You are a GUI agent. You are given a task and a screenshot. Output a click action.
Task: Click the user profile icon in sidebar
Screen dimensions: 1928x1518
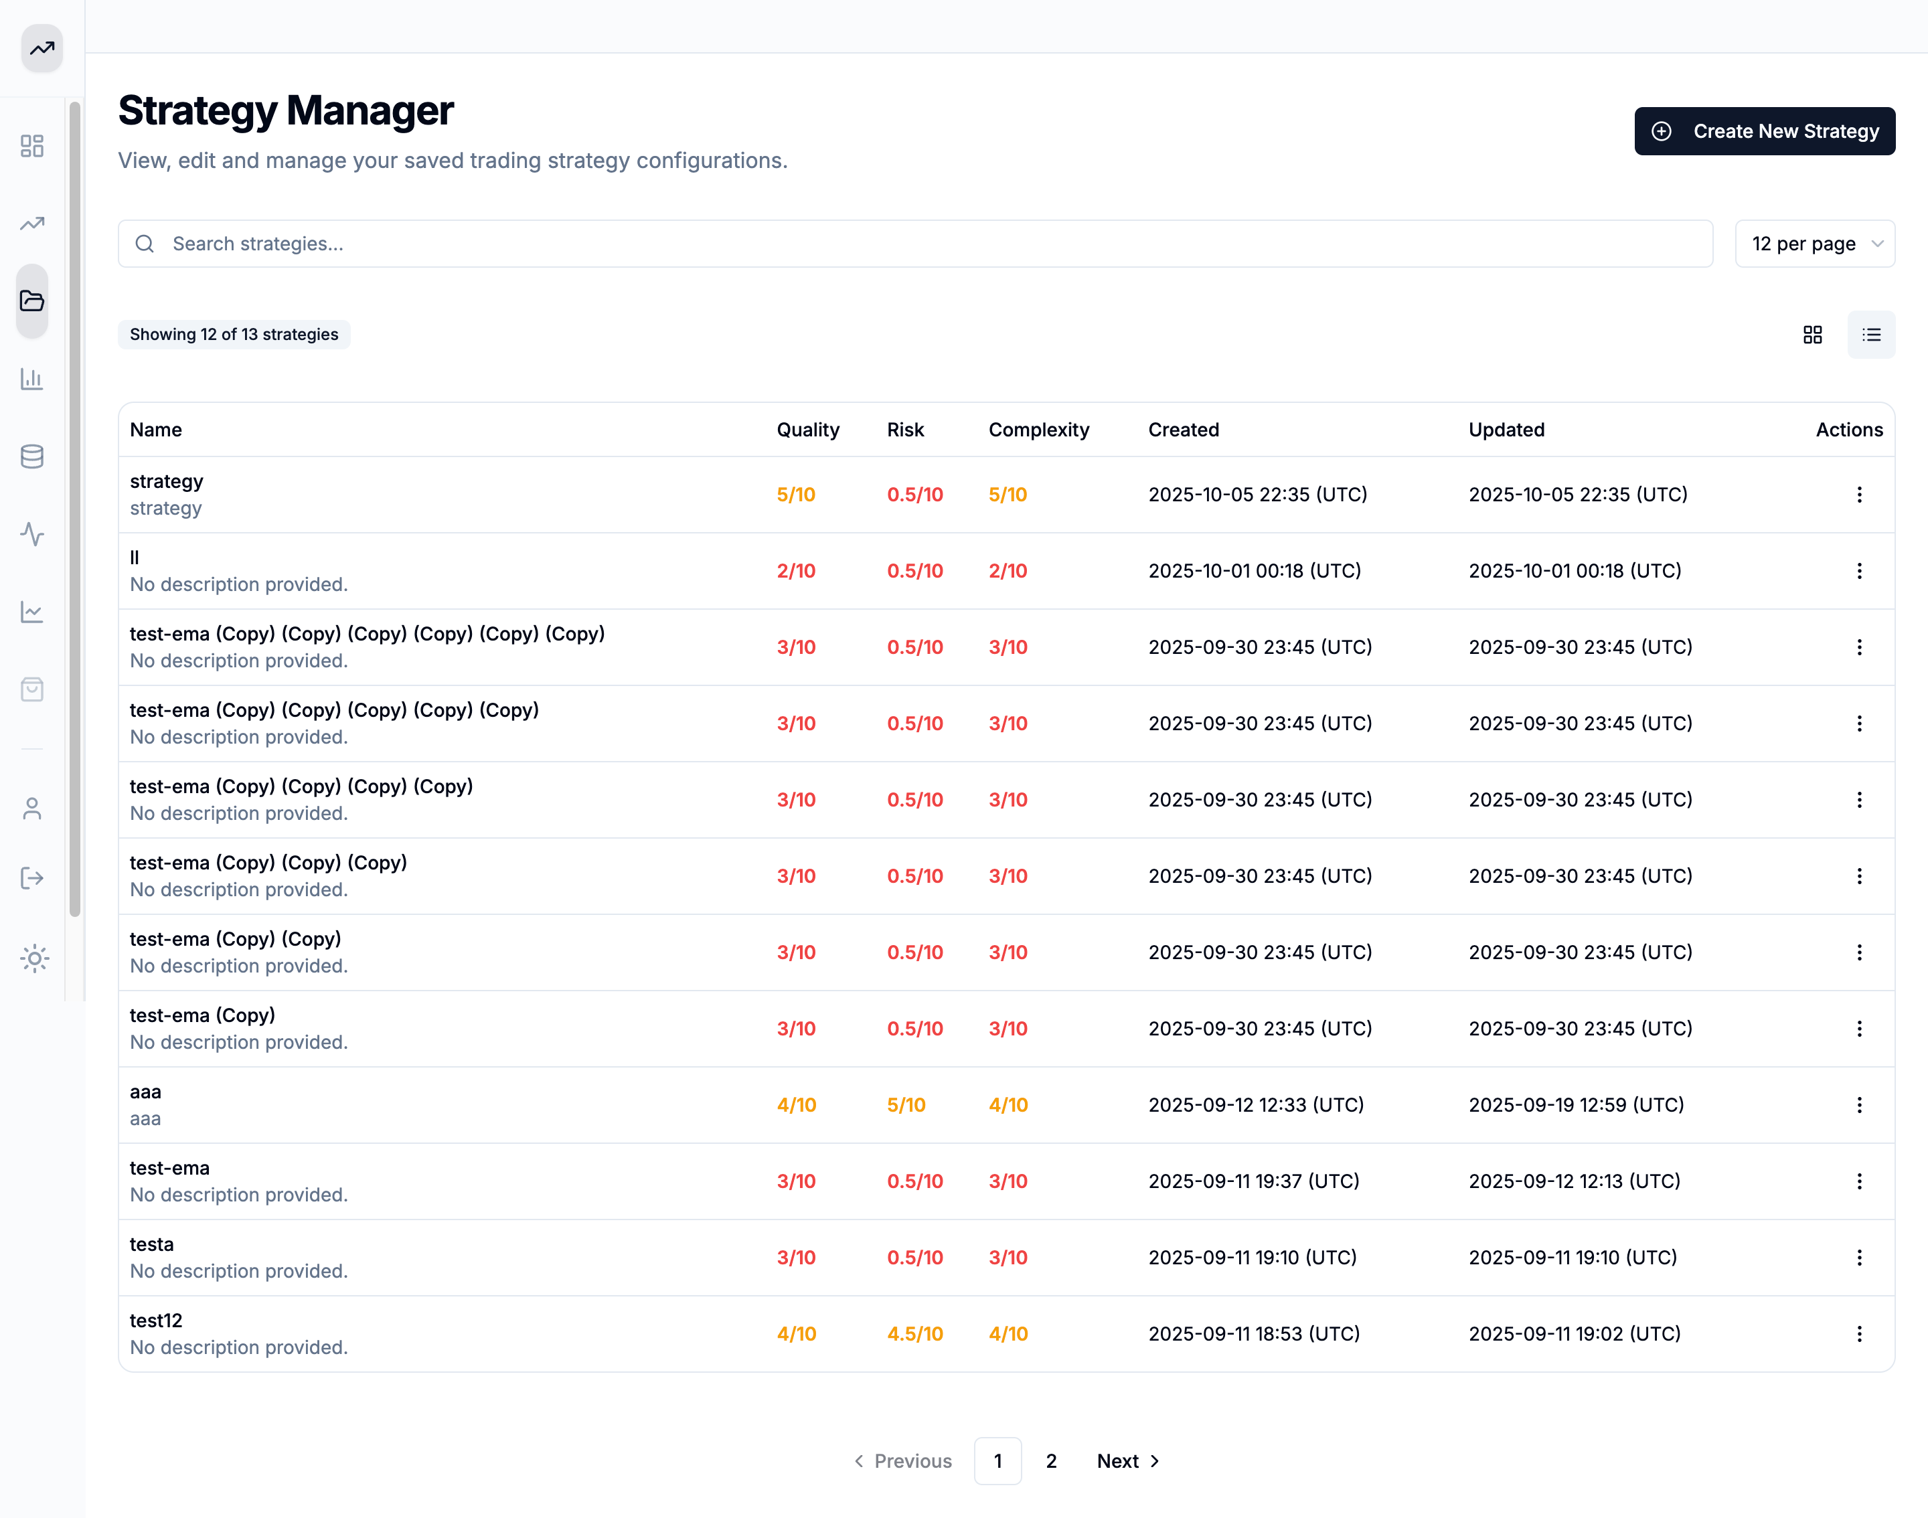32,809
